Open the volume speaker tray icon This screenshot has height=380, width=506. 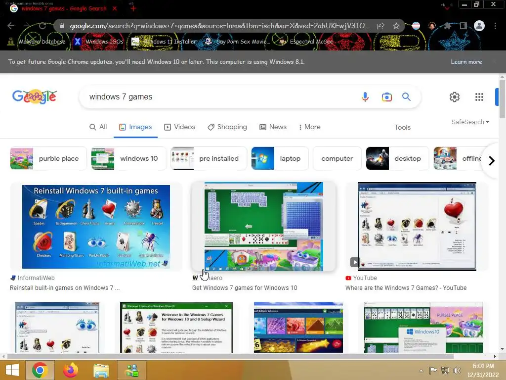457,370
